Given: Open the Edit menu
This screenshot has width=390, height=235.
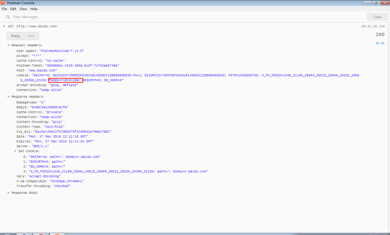Looking at the screenshot, I should pos(13,9).
